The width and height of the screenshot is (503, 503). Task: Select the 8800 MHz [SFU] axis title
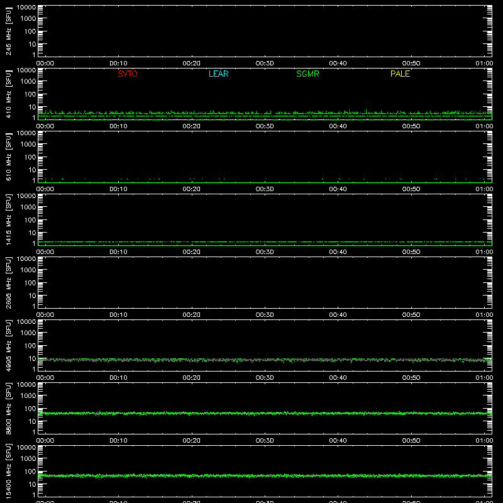click(9, 409)
